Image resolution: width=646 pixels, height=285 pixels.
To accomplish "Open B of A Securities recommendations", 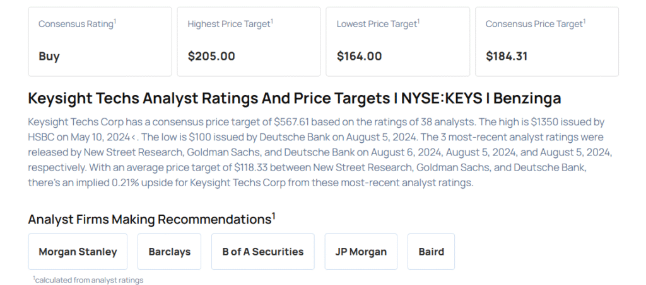I will point(262,252).
